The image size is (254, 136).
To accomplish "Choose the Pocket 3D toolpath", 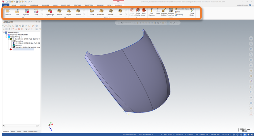I will pyautogui.click(x=59, y=12).
